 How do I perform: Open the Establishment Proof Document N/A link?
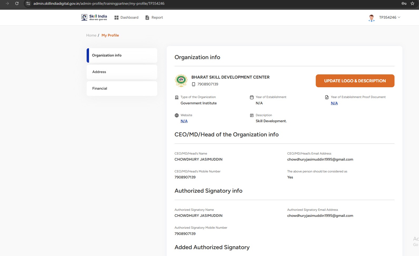pos(334,103)
